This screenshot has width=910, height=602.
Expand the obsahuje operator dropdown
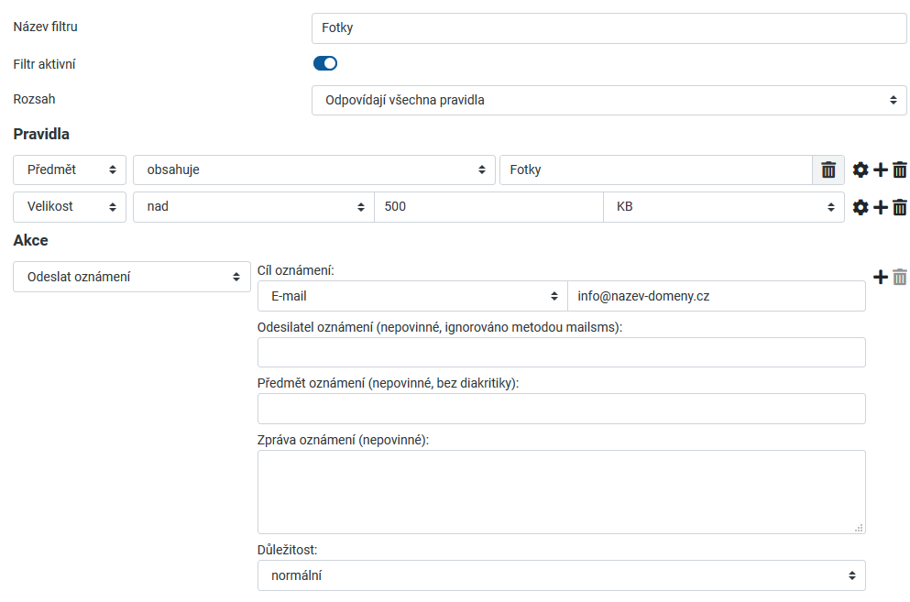click(313, 170)
